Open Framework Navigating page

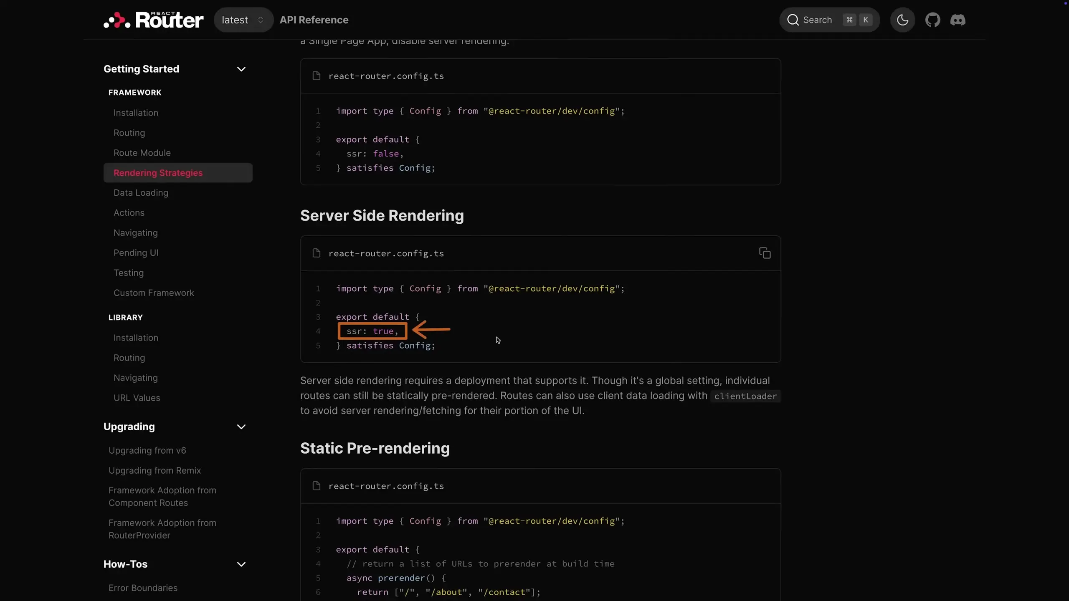(135, 233)
